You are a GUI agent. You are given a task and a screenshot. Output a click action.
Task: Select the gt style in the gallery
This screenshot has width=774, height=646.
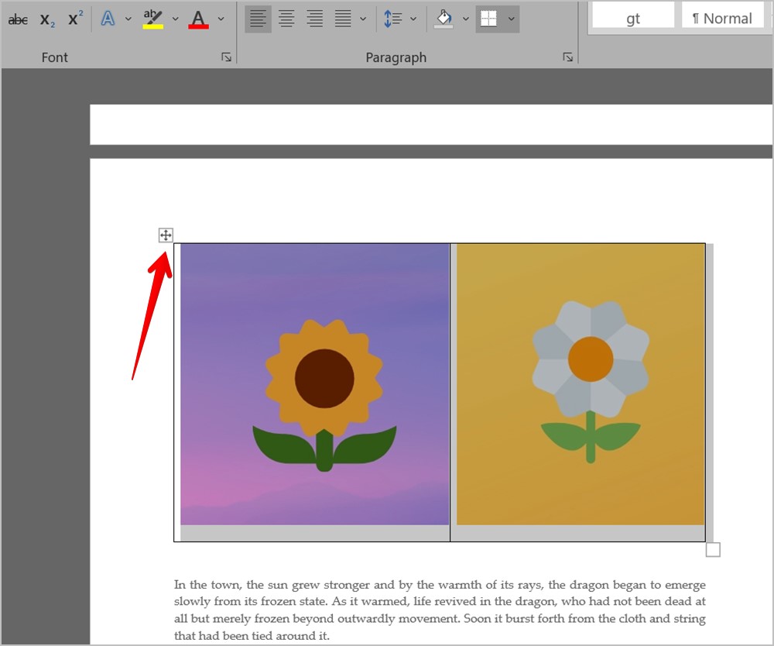pyautogui.click(x=632, y=17)
